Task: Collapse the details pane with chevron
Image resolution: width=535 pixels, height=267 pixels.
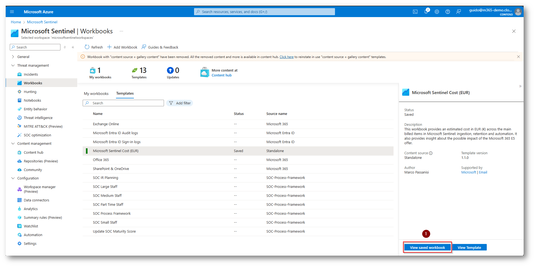Action: [x=520, y=86]
